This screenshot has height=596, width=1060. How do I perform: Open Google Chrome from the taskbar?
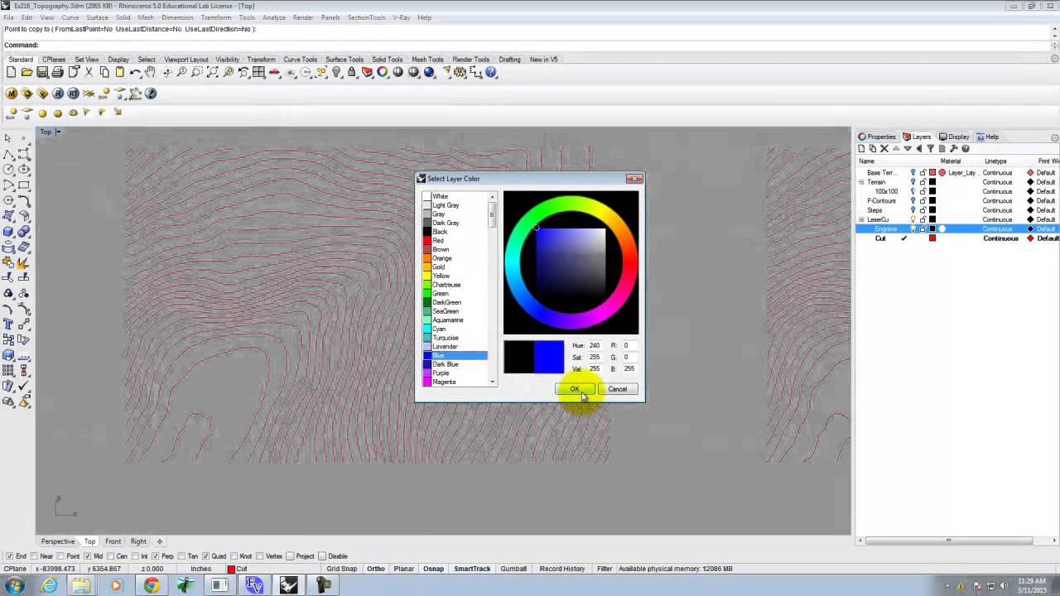pos(151,585)
